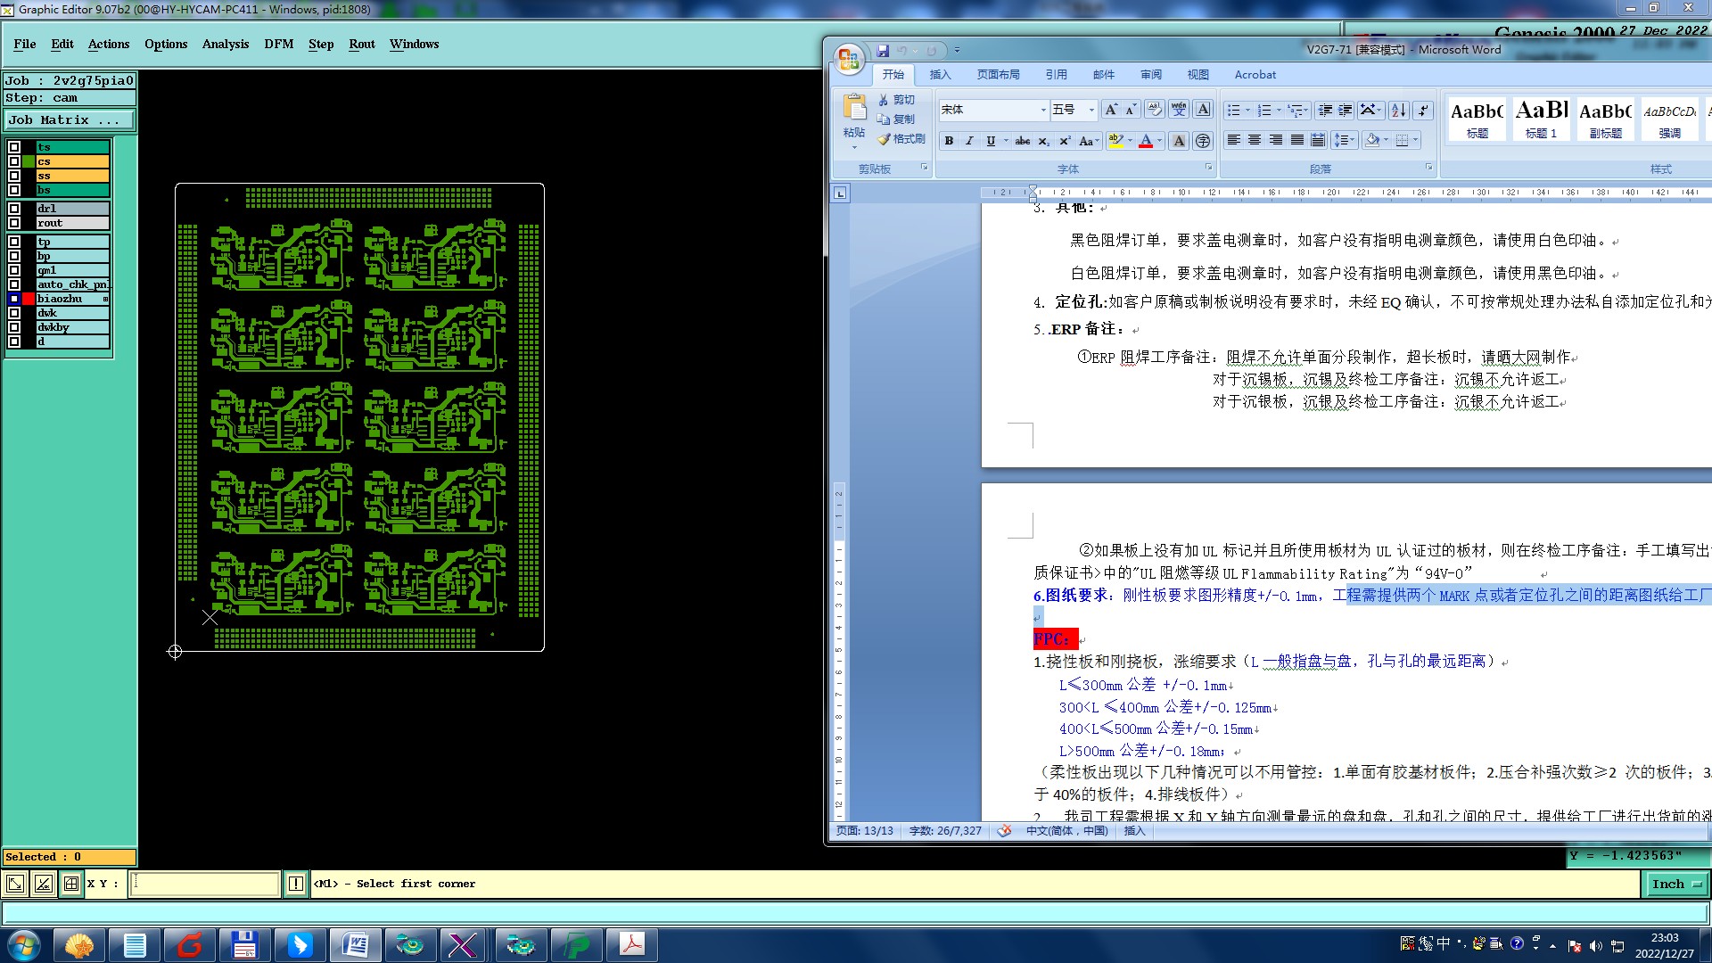Toggle the ts layer checkbox
This screenshot has height=963, width=1712.
tap(14, 147)
